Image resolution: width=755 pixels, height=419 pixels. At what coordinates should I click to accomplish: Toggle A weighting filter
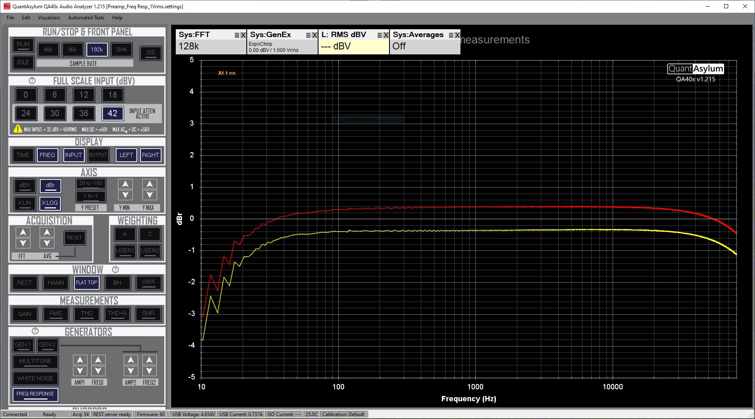pyautogui.click(x=125, y=234)
